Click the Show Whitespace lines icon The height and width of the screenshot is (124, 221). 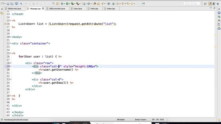tap(53, 4)
